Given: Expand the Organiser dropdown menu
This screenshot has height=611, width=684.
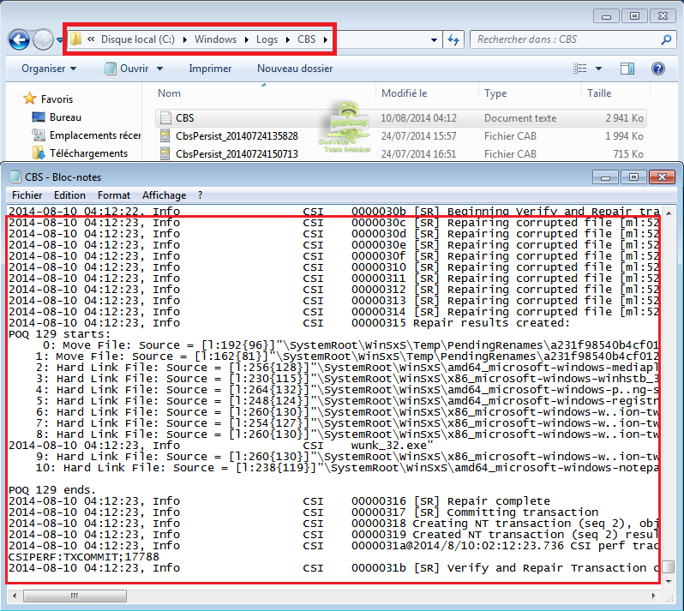Looking at the screenshot, I should pos(49,69).
